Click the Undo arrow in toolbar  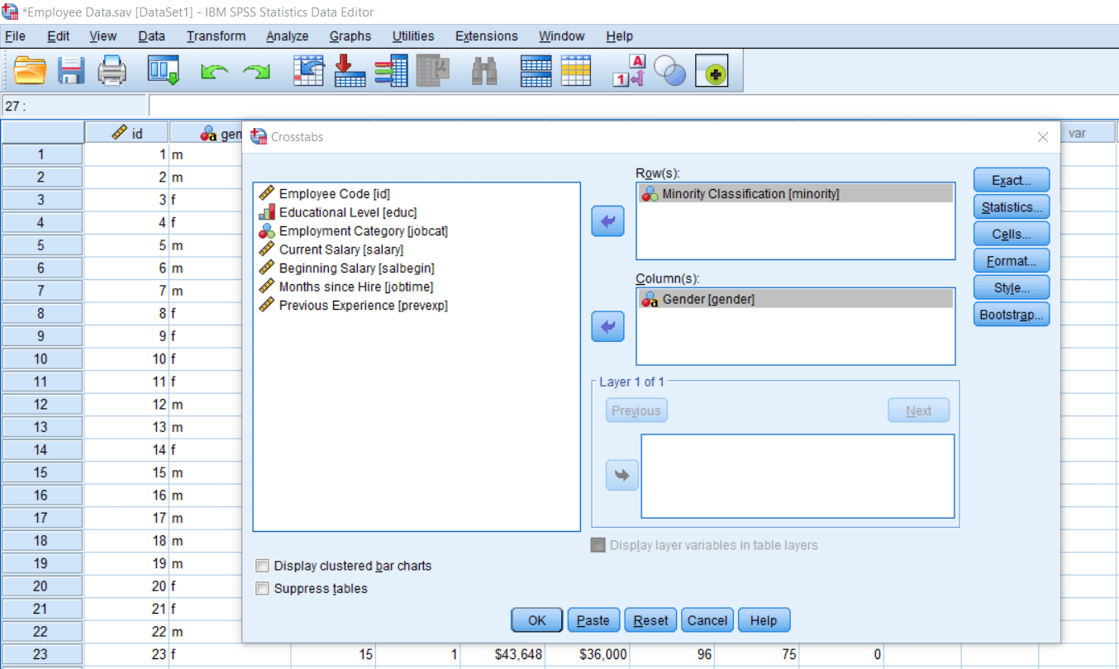coord(215,73)
